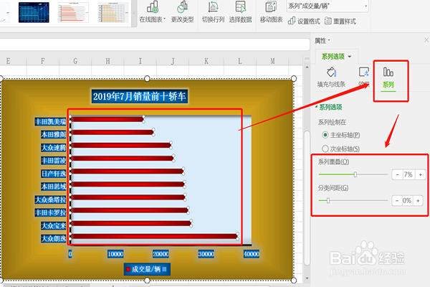Image resolution: width=430 pixels, height=287 pixels.
Task: Collapse the 系列选项 section header
Action: point(328,107)
